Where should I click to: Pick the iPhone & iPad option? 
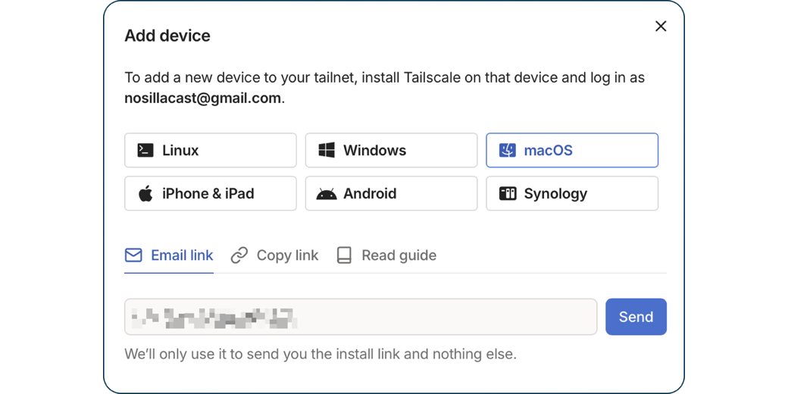coord(210,193)
